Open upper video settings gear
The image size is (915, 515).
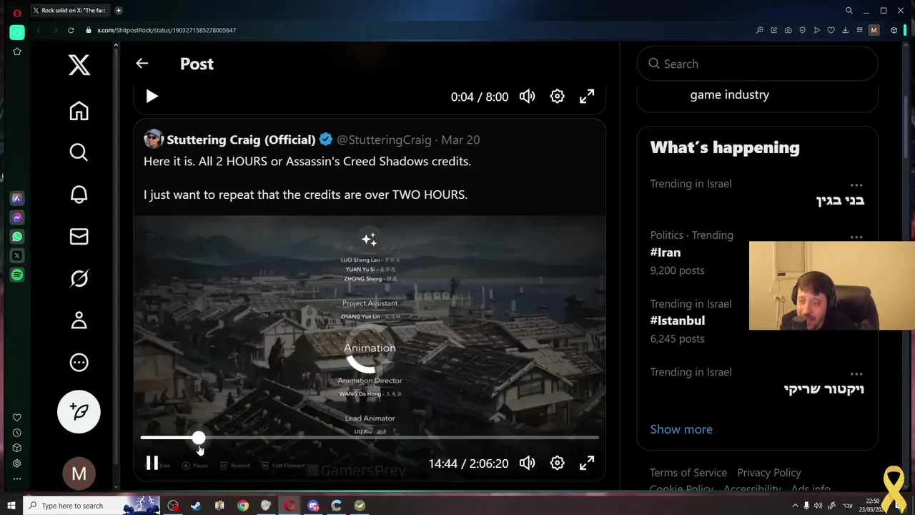click(557, 97)
